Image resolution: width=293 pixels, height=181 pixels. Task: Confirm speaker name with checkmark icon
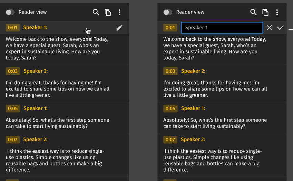[280, 28]
